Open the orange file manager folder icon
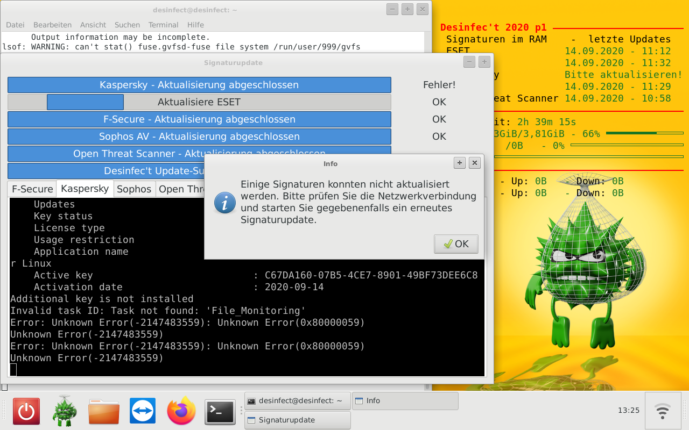The width and height of the screenshot is (689, 430). click(104, 412)
